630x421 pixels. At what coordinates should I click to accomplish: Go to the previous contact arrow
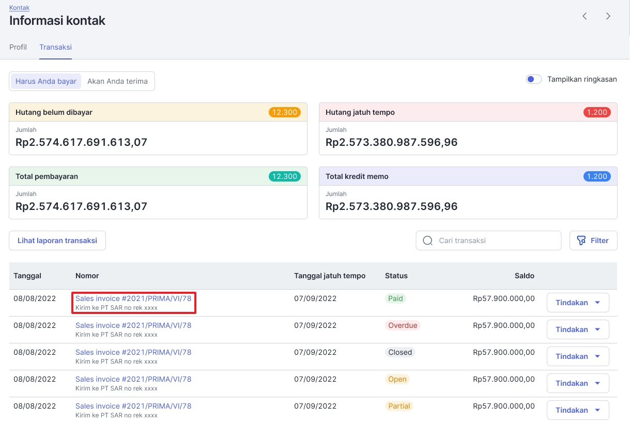[585, 16]
